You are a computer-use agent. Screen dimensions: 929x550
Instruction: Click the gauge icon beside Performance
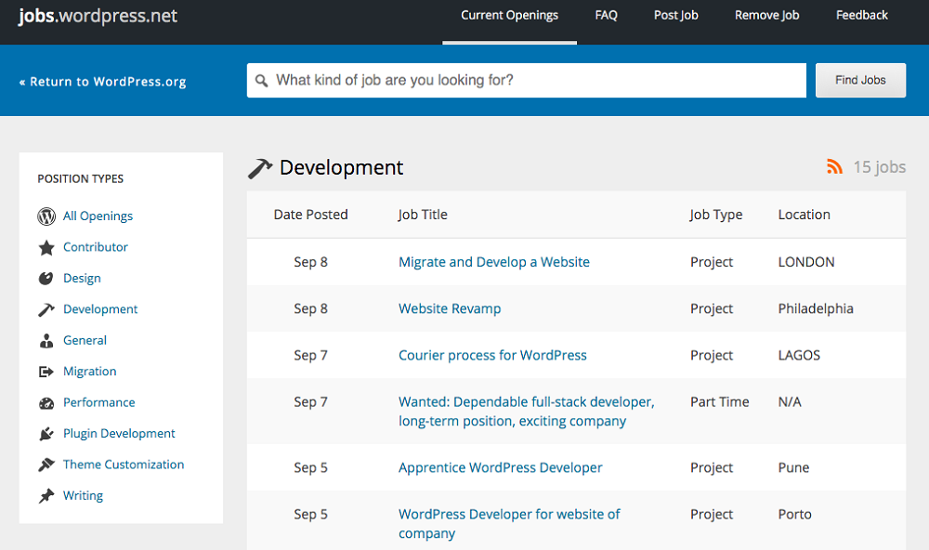[46, 403]
